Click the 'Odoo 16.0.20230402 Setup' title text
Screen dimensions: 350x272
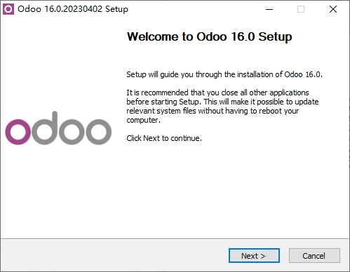(x=73, y=9)
